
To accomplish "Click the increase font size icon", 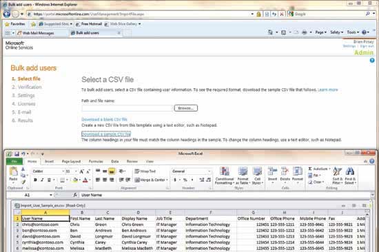I will (81, 171).
